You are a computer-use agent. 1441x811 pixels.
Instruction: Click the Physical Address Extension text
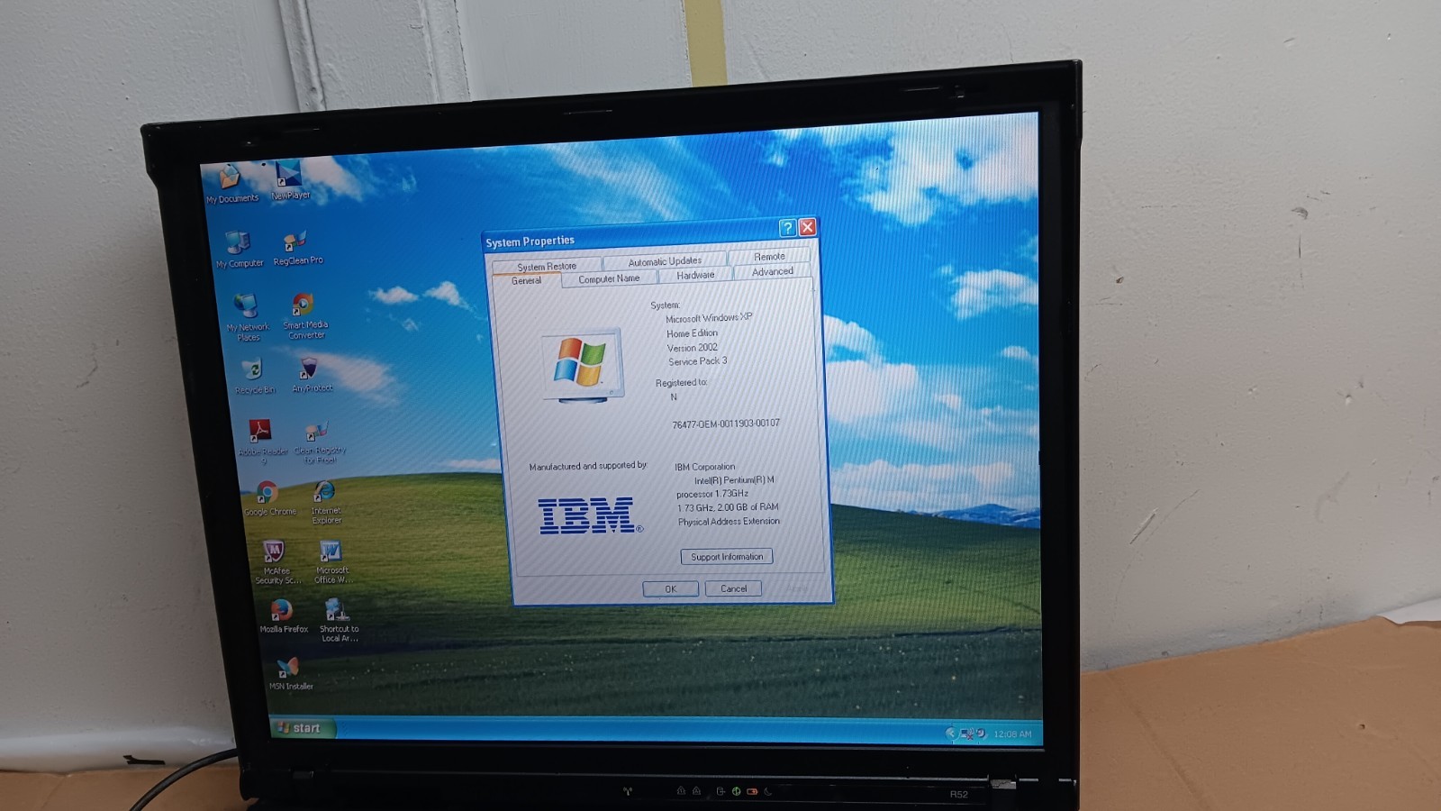point(729,522)
